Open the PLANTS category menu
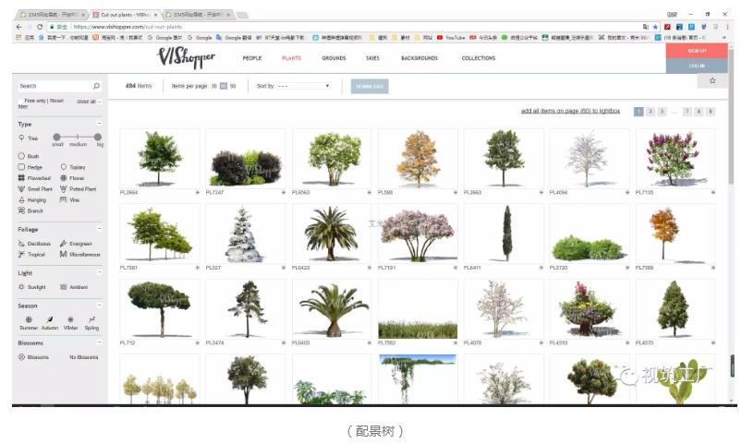The height and width of the screenshot is (444, 754). point(291,58)
